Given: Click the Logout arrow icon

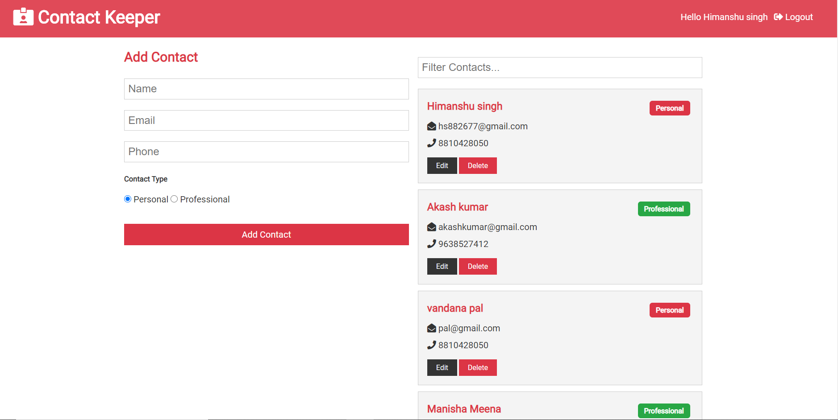Looking at the screenshot, I should click(778, 17).
